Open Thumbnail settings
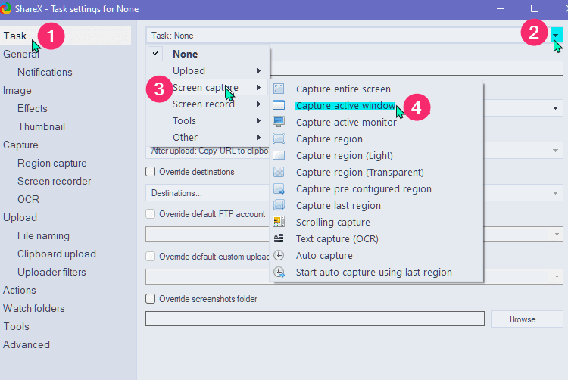The width and height of the screenshot is (568, 380). pyautogui.click(x=42, y=126)
